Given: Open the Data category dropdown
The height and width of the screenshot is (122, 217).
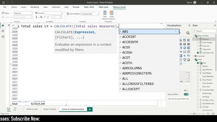Looking at the screenshot, I should pyautogui.click(x=90, y=14).
